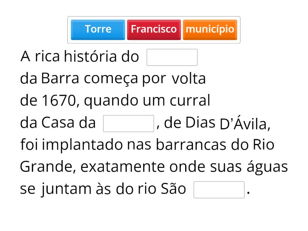Pick the orange "município" word tile
Image resolution: width=308 pixels, height=231 pixels.
click(210, 30)
